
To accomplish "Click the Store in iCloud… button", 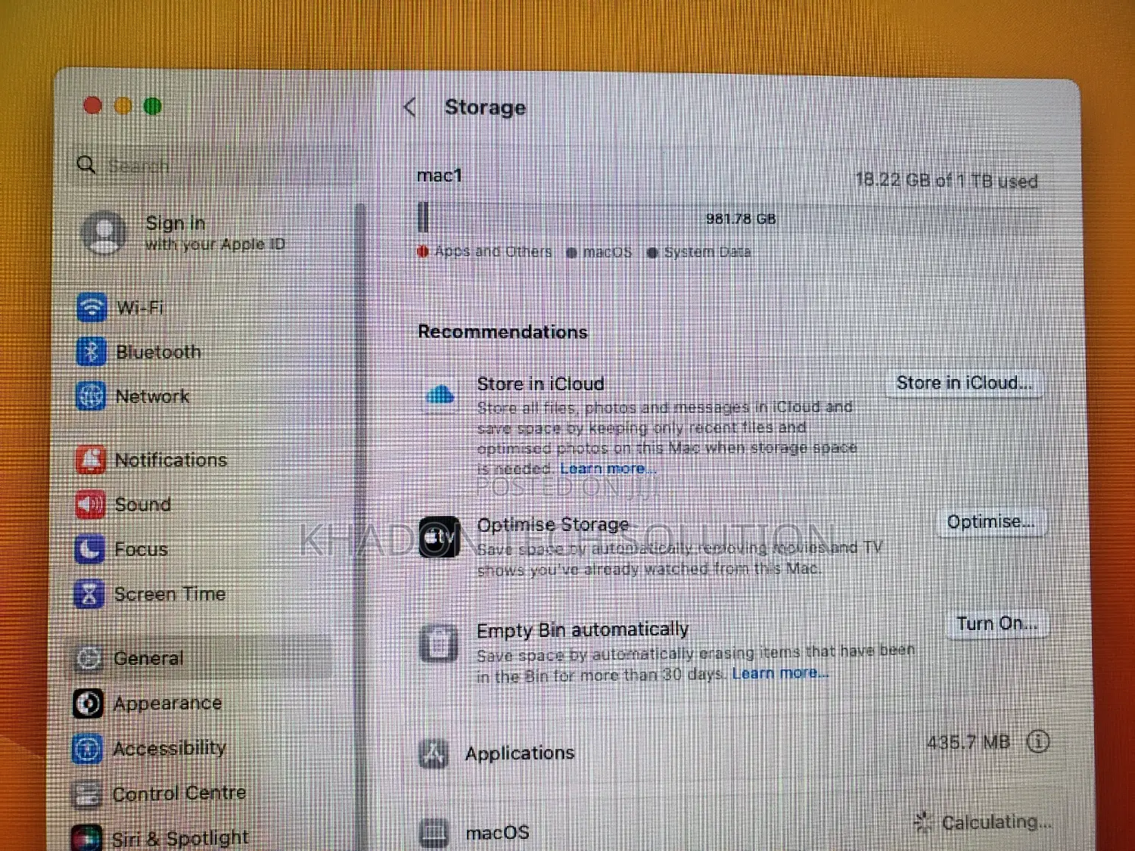I will click(964, 383).
